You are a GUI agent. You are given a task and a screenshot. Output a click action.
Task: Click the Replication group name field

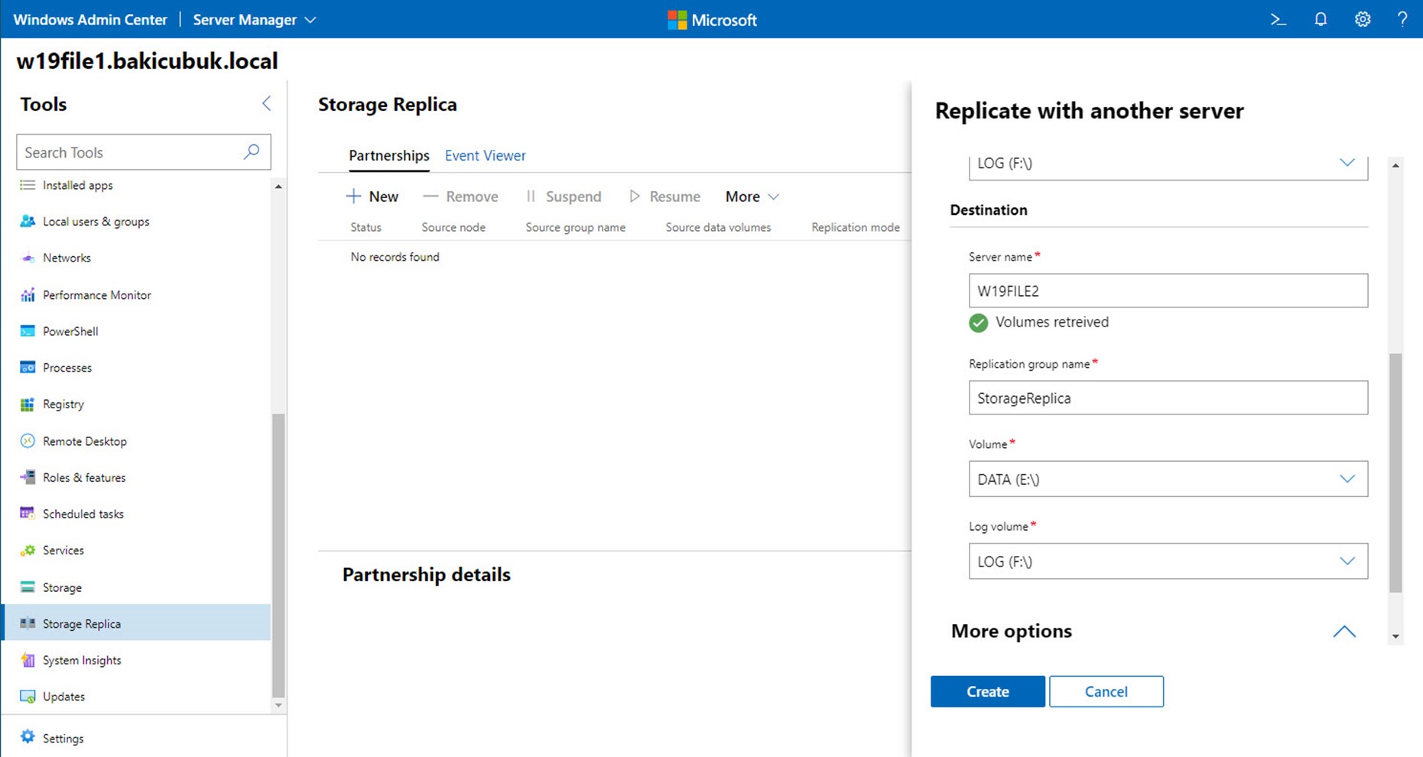(x=1168, y=398)
